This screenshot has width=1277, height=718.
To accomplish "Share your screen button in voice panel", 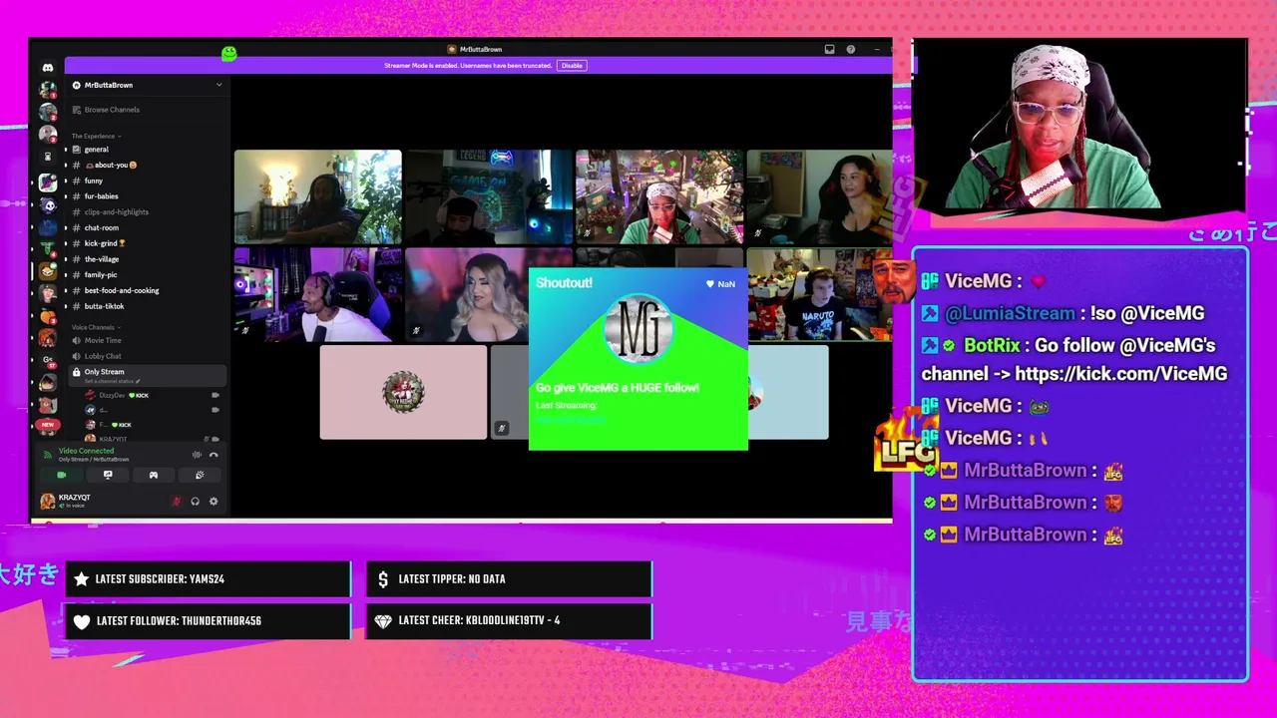I will pyautogui.click(x=108, y=475).
